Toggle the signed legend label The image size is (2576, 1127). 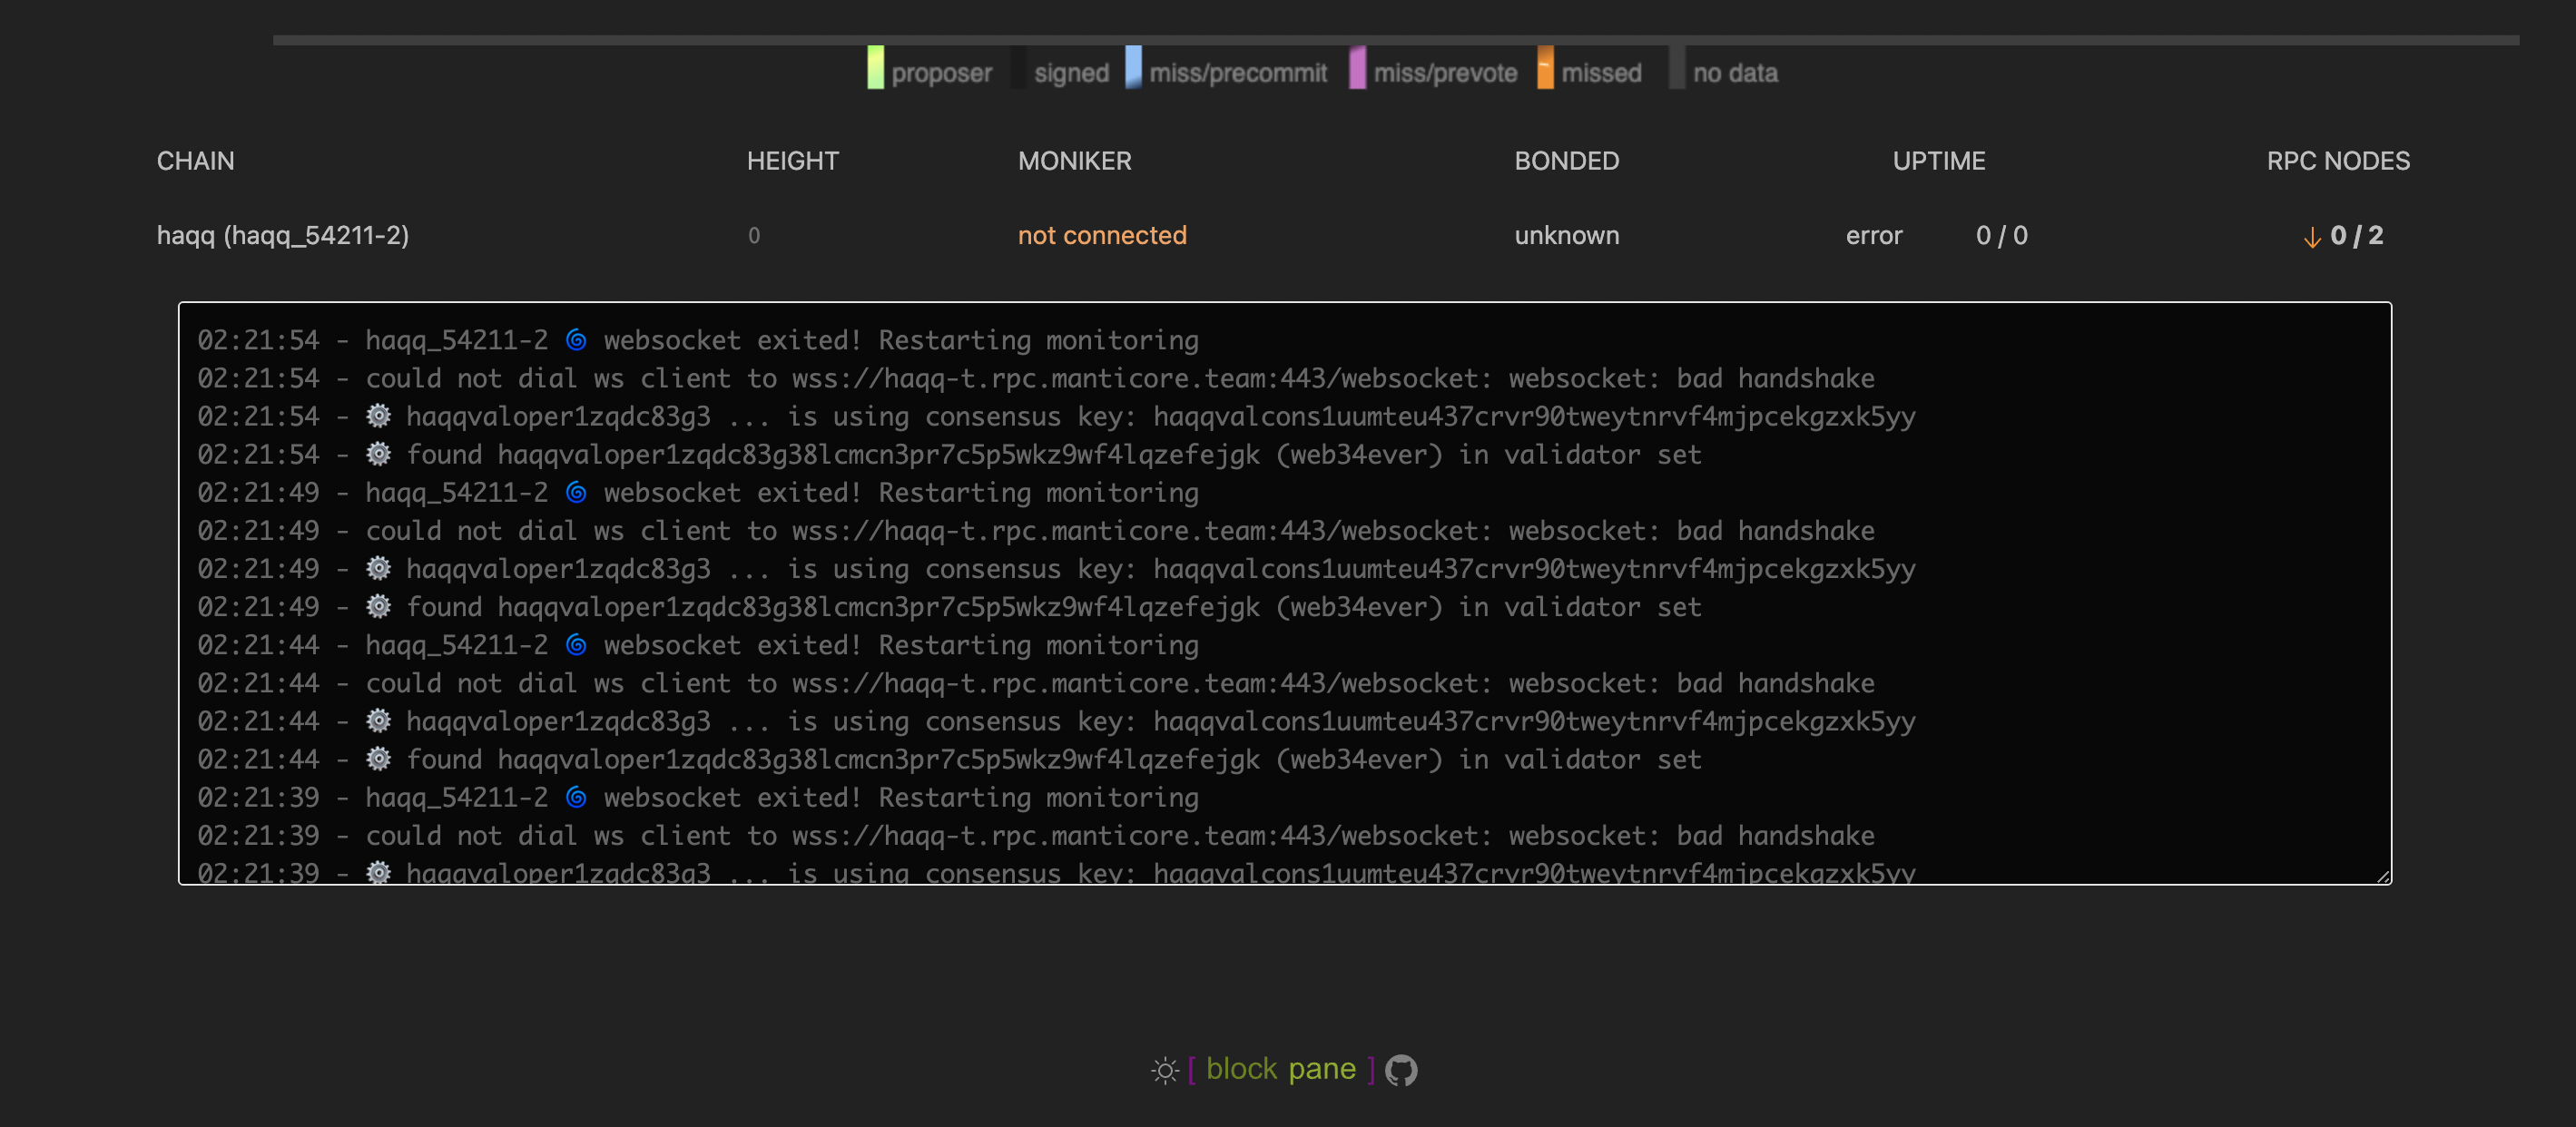[x=1071, y=72]
